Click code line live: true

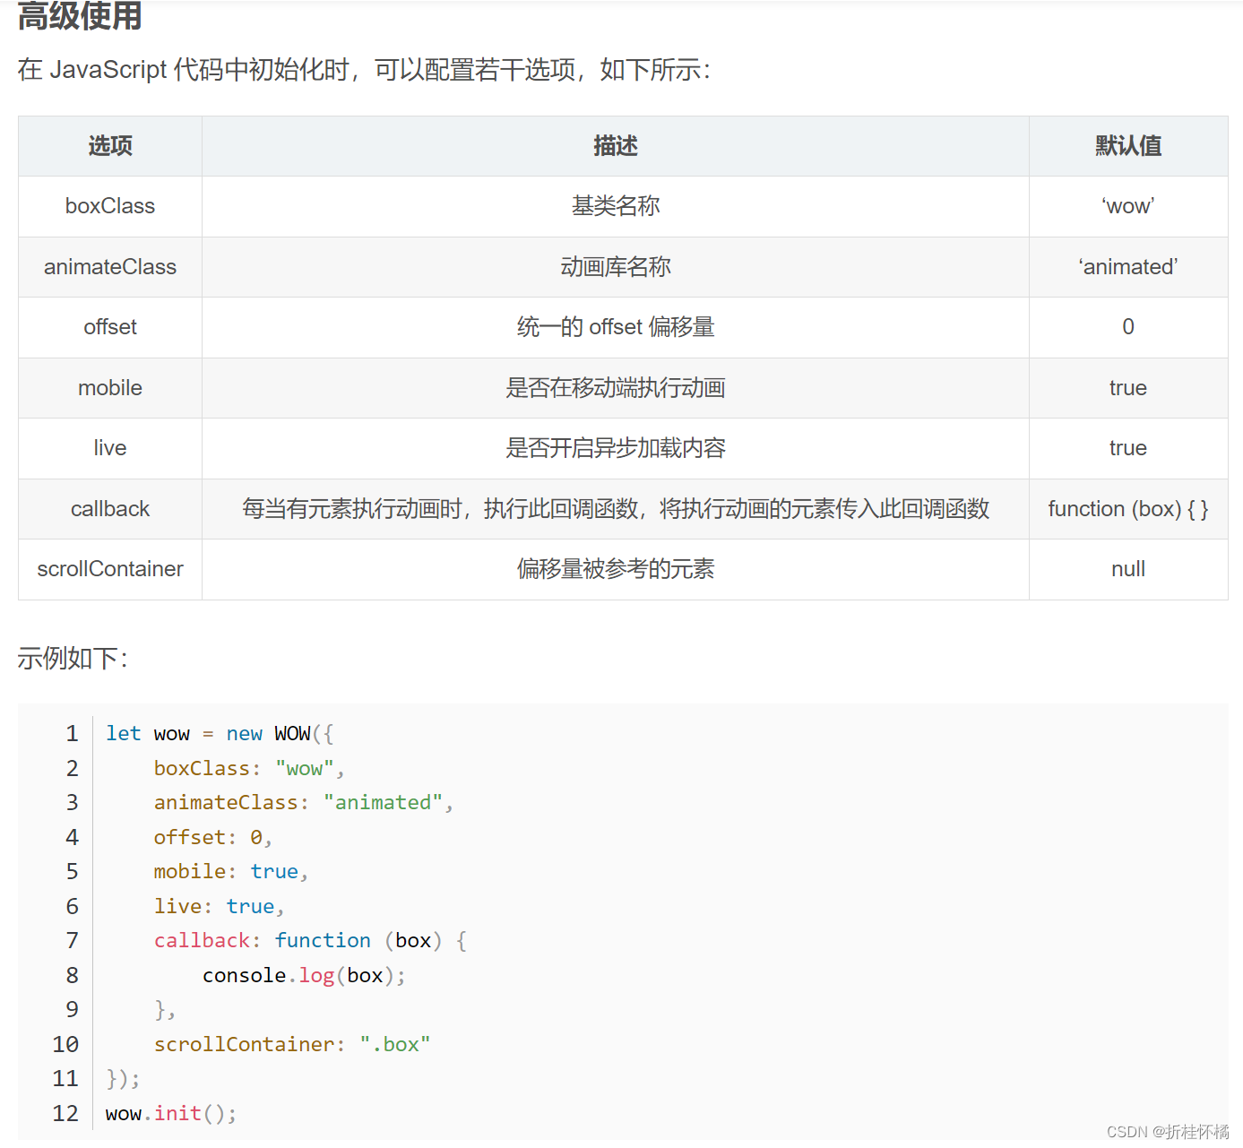[219, 907]
